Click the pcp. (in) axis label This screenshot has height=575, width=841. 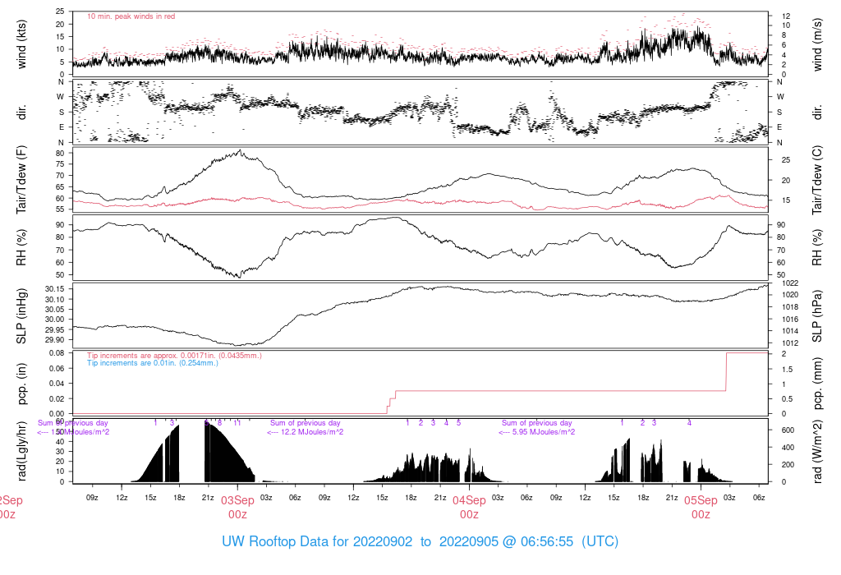[x=21, y=384]
